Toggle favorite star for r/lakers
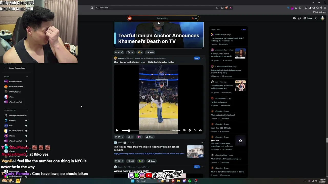 click(x=26, y=136)
